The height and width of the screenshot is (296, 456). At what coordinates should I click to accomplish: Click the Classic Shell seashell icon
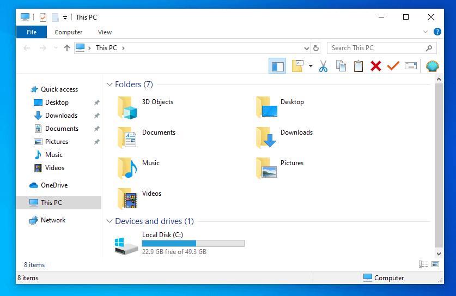coord(432,67)
